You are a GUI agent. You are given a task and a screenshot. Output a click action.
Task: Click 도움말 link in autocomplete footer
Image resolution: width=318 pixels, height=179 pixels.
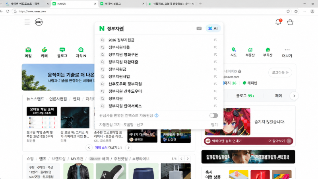(x=128, y=125)
